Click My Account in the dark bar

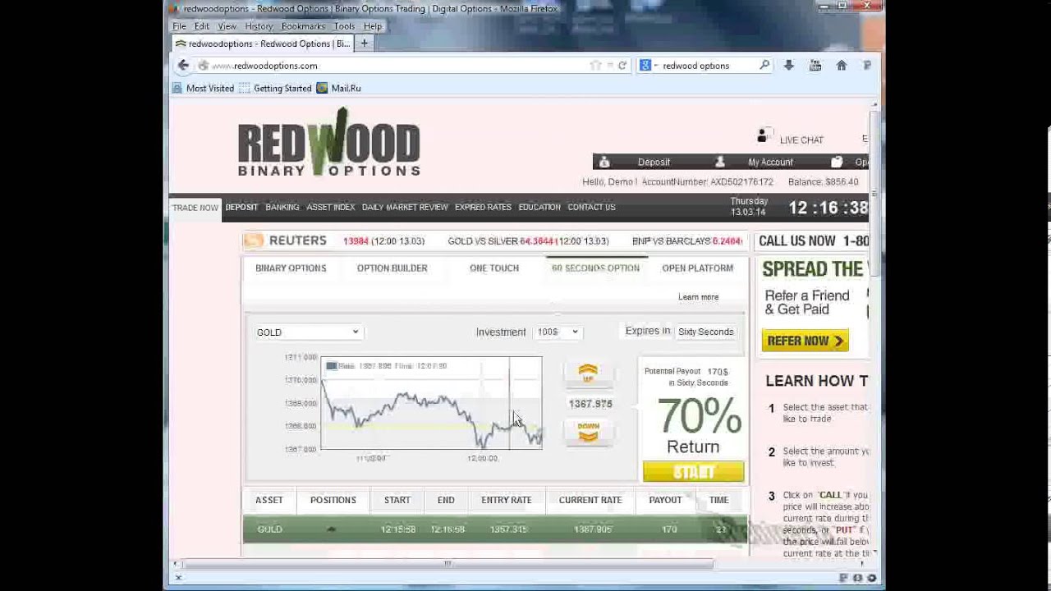click(770, 163)
